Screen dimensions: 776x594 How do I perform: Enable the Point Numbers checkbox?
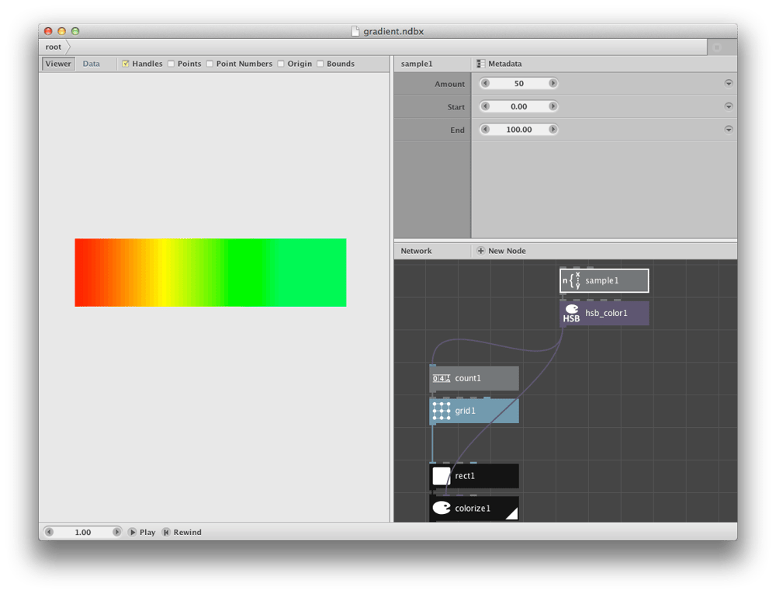pyautogui.click(x=210, y=64)
